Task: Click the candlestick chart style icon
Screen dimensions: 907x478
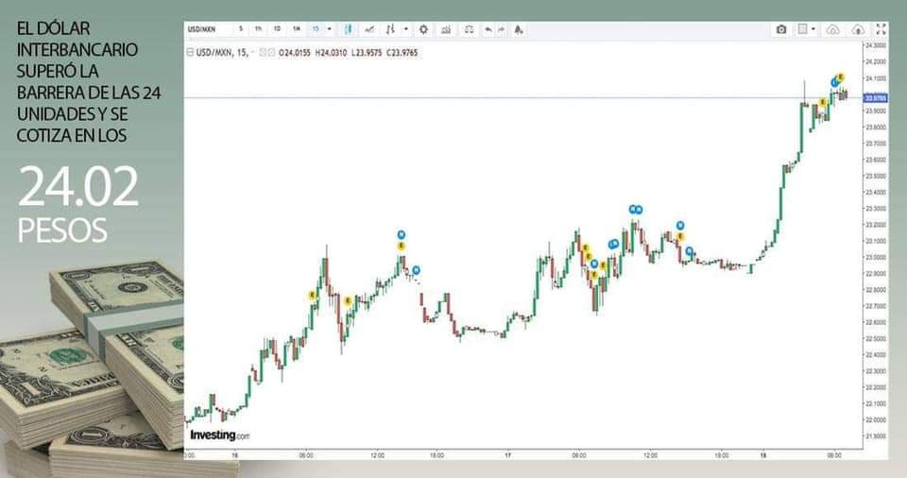Action: [349, 29]
